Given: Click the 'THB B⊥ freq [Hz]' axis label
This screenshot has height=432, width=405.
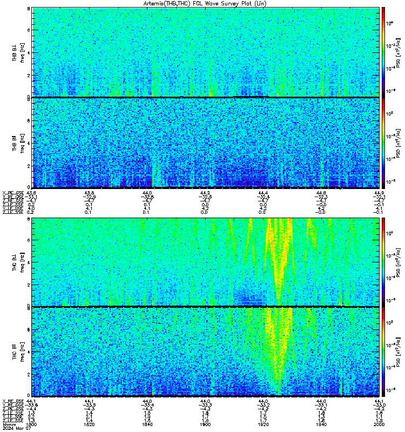Looking at the screenshot, I should point(18,52).
